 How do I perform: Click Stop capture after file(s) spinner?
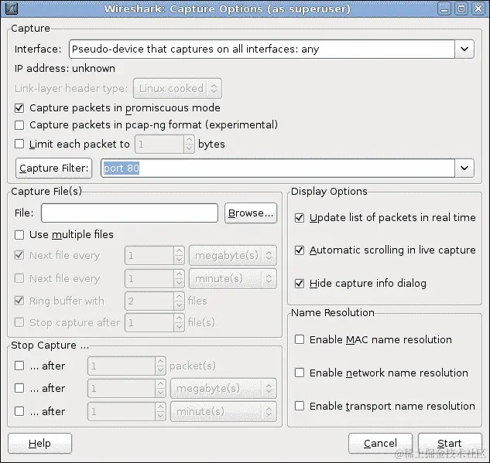[x=155, y=322]
